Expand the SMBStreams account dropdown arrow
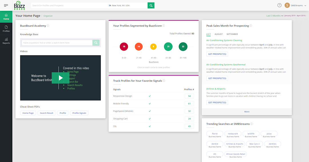This screenshot has width=309, height=162. [305, 5]
